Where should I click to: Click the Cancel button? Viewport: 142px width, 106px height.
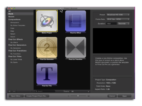point(112,96)
